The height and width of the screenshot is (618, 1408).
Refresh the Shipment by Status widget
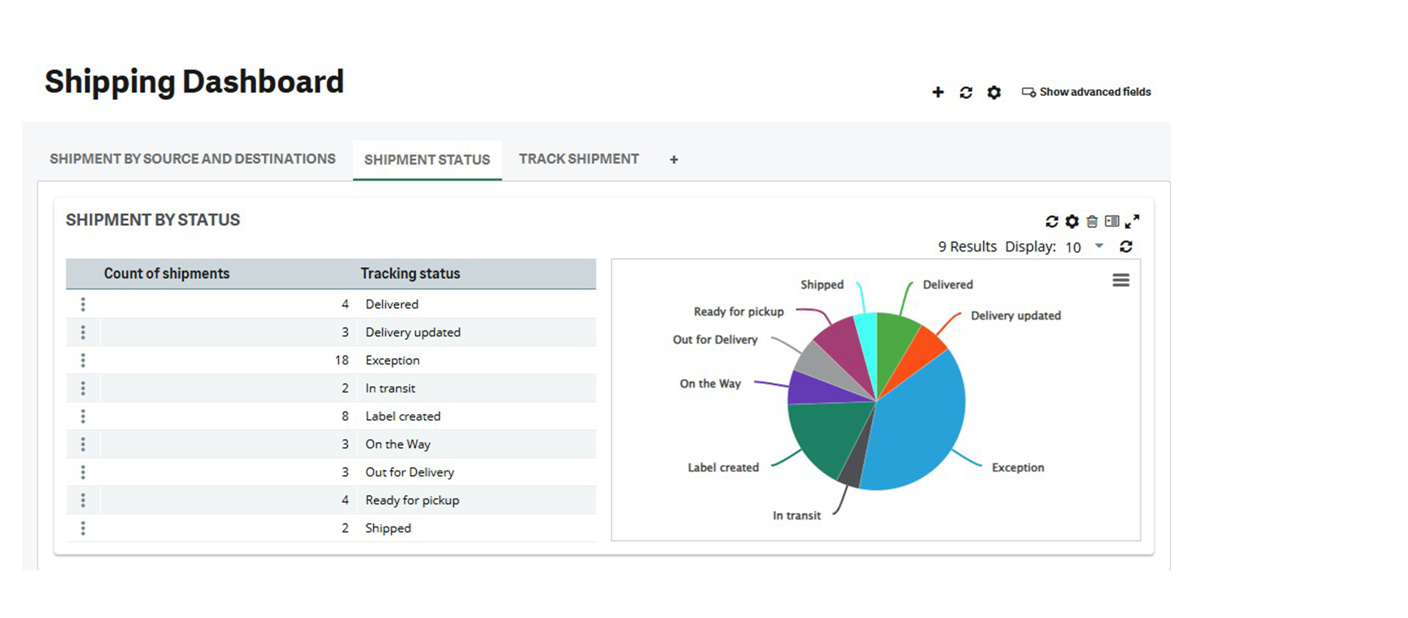[x=1052, y=221]
